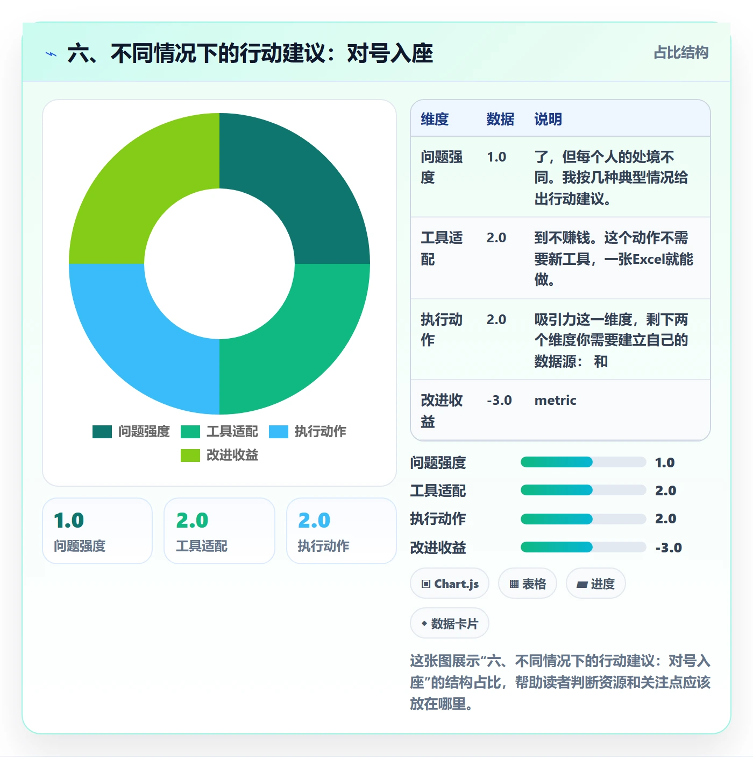Click the lightning bolt icon beside the title
Screen dimensions: 753x757
click(51, 54)
